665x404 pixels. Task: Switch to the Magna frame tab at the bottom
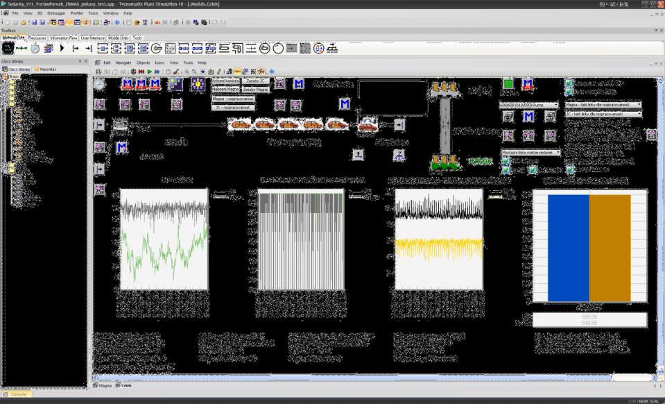(x=103, y=385)
